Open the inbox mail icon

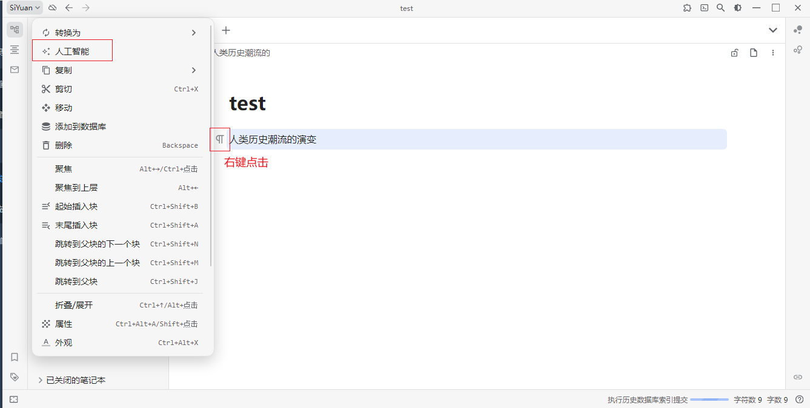pos(15,70)
